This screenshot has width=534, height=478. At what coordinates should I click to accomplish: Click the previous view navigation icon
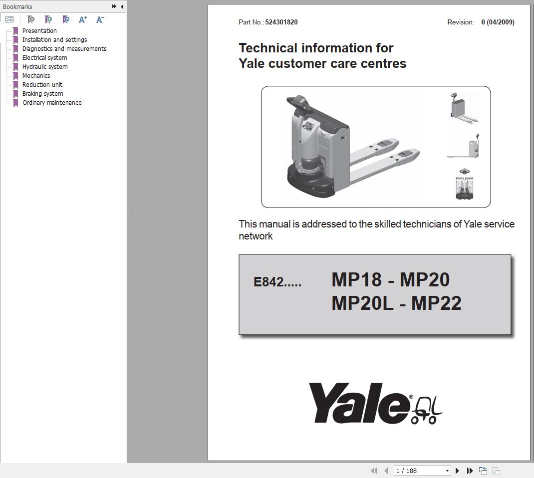pos(483,471)
